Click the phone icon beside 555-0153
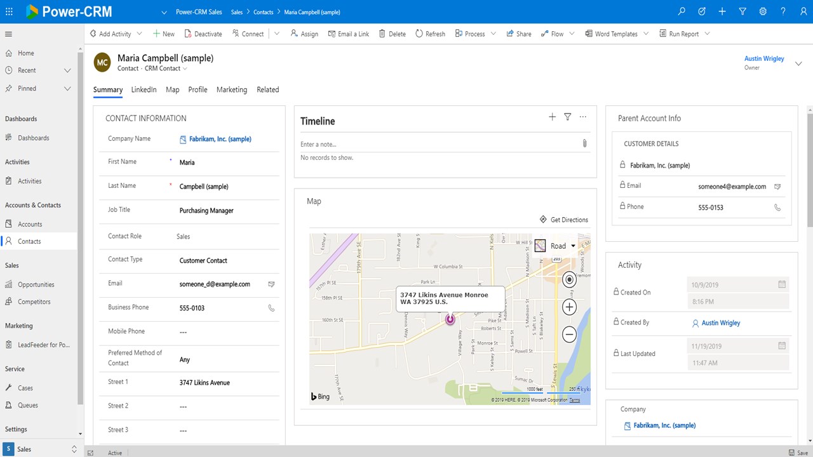The width and height of the screenshot is (813, 457). coord(777,208)
